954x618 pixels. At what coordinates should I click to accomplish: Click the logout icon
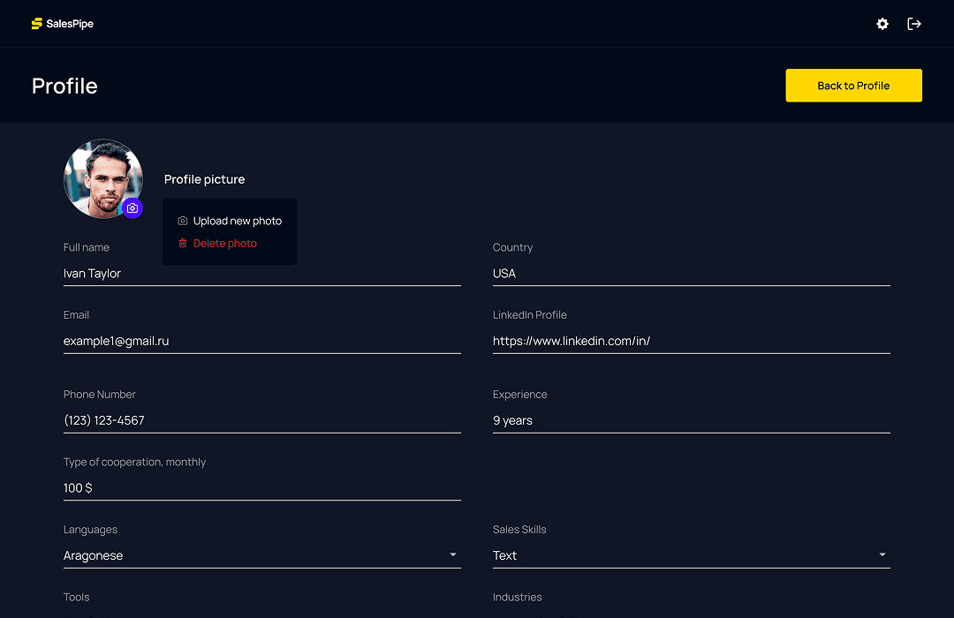(x=914, y=24)
